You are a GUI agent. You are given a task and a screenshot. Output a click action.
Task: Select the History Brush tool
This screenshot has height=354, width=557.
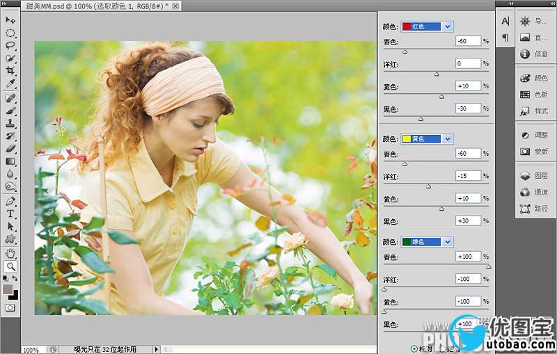10,136
